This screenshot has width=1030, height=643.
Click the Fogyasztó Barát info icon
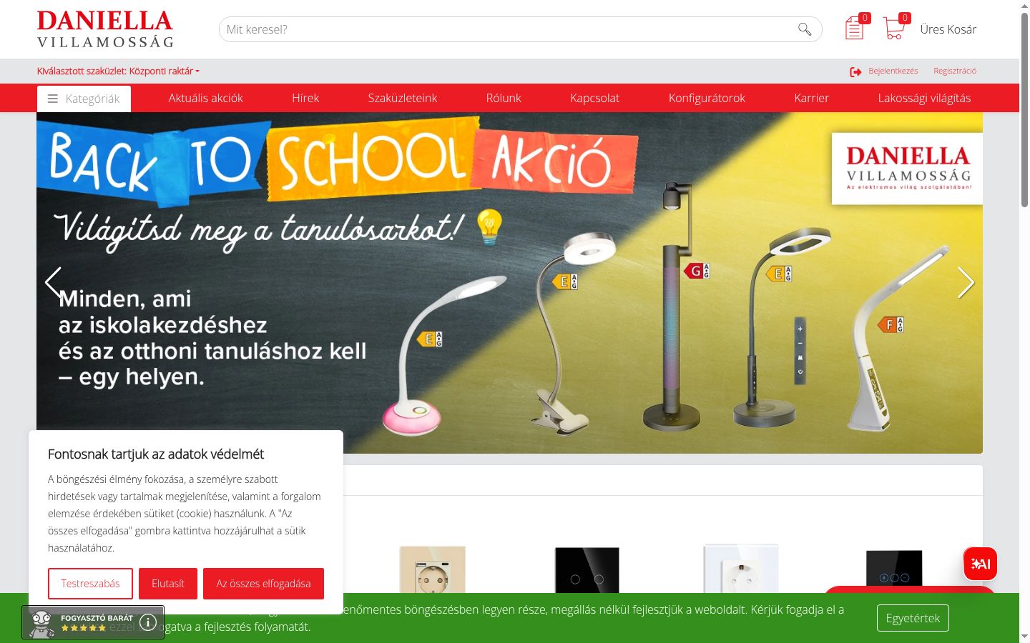pyautogui.click(x=148, y=622)
